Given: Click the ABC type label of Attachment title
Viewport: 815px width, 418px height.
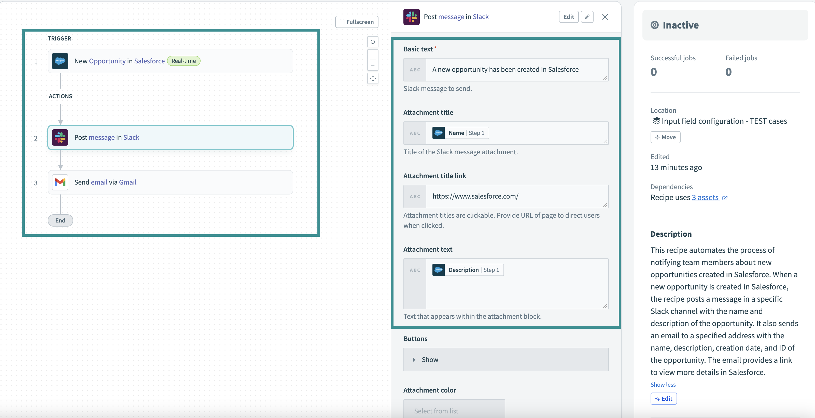Looking at the screenshot, I should click(415, 133).
